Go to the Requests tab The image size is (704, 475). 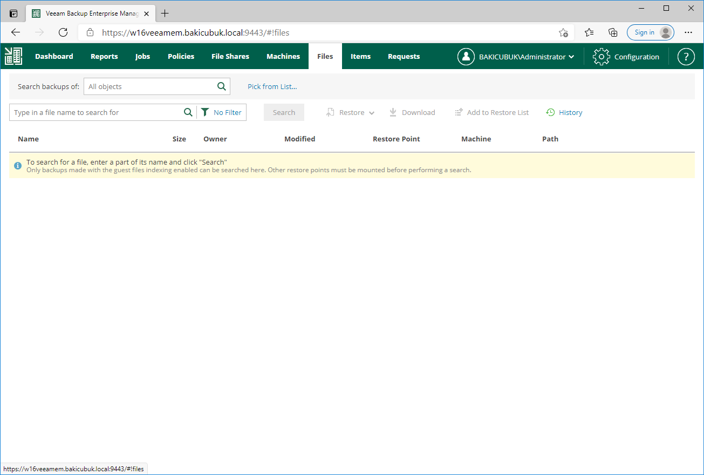(x=404, y=56)
